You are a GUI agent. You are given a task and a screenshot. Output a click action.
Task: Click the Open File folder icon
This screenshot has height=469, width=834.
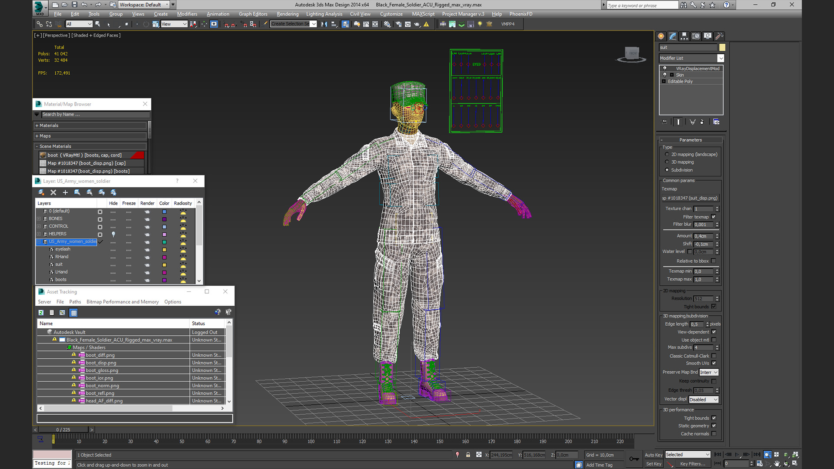pos(65,5)
